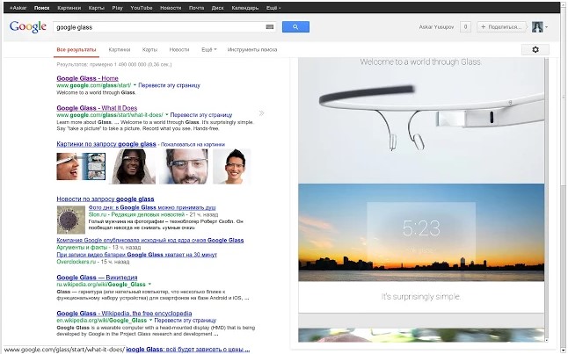The width and height of the screenshot is (568, 354).
Task: Open the on-screen keyboard icon in search box
Action: (270, 27)
